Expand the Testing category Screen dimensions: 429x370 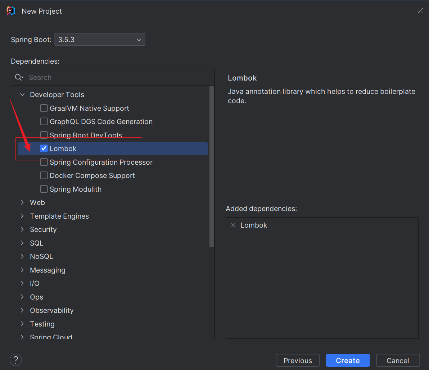(22, 324)
